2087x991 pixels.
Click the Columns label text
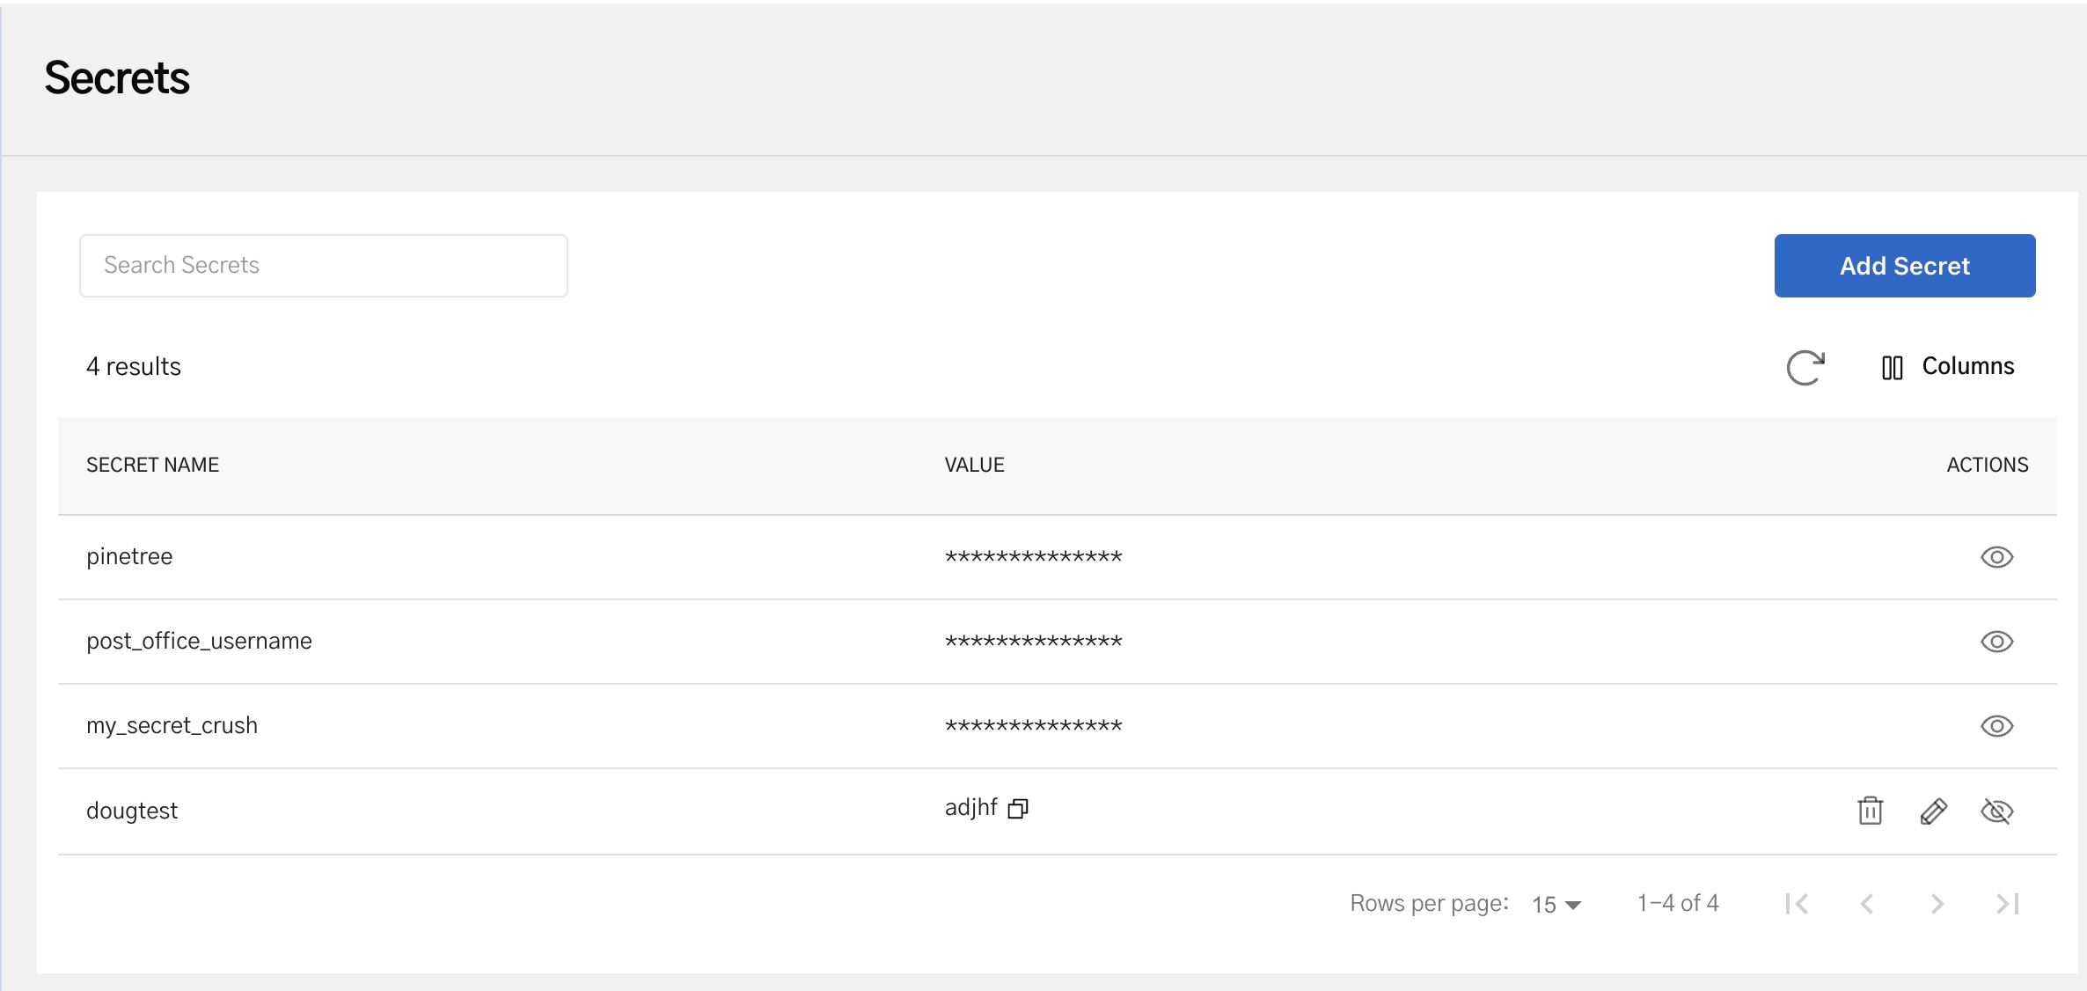tap(1969, 365)
